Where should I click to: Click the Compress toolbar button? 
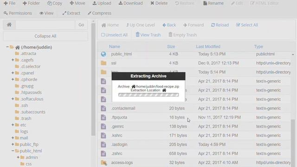(x=99, y=13)
